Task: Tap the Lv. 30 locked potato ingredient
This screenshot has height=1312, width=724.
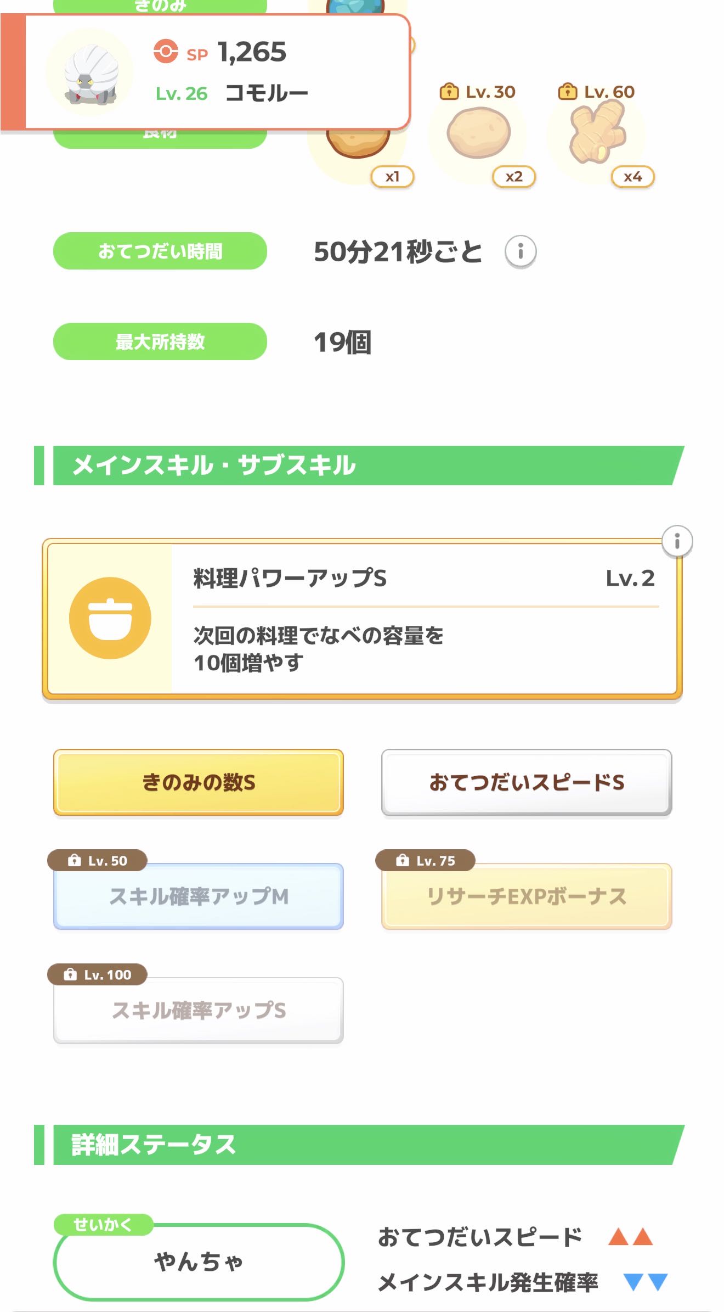Action: 479,133
